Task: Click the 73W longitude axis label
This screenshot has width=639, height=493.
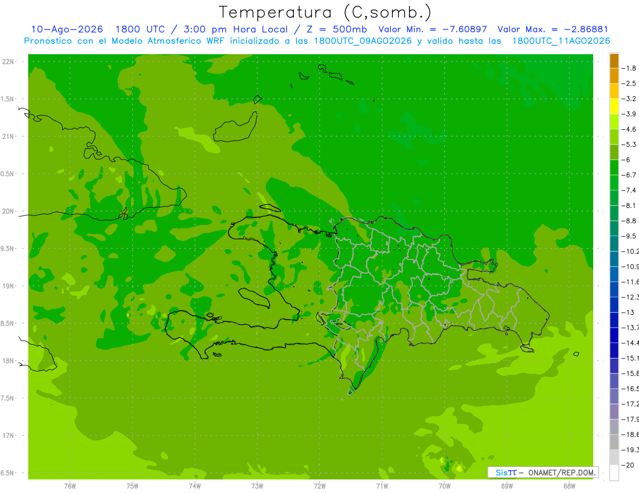Action: pos(257,486)
